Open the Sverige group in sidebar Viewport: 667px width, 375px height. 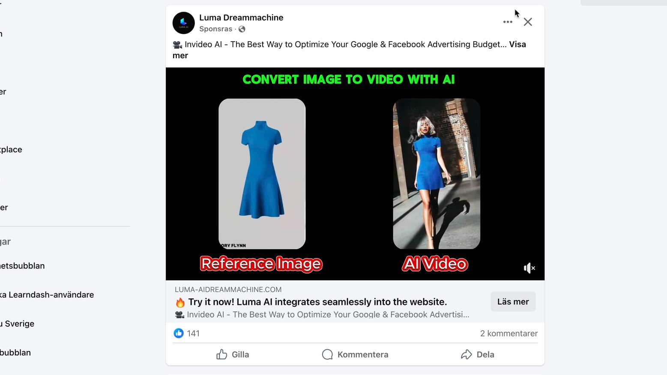[17, 324]
